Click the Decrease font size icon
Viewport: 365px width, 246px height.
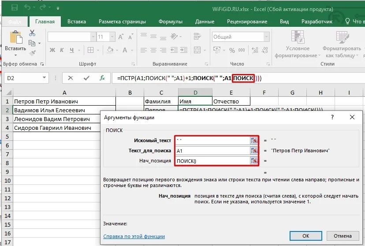tap(130, 37)
